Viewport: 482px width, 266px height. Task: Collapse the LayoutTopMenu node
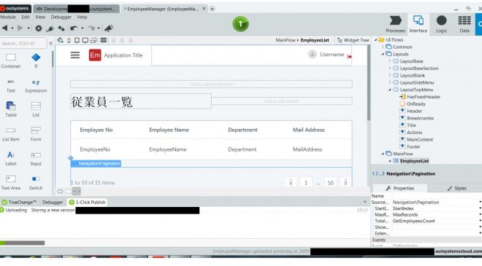point(390,90)
